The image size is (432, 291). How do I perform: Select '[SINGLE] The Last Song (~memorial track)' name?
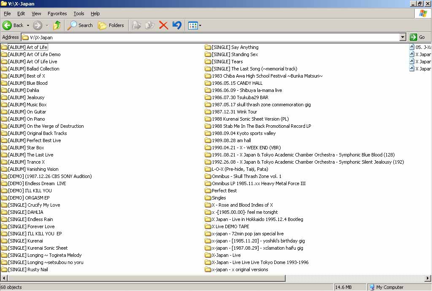[x=254, y=69]
